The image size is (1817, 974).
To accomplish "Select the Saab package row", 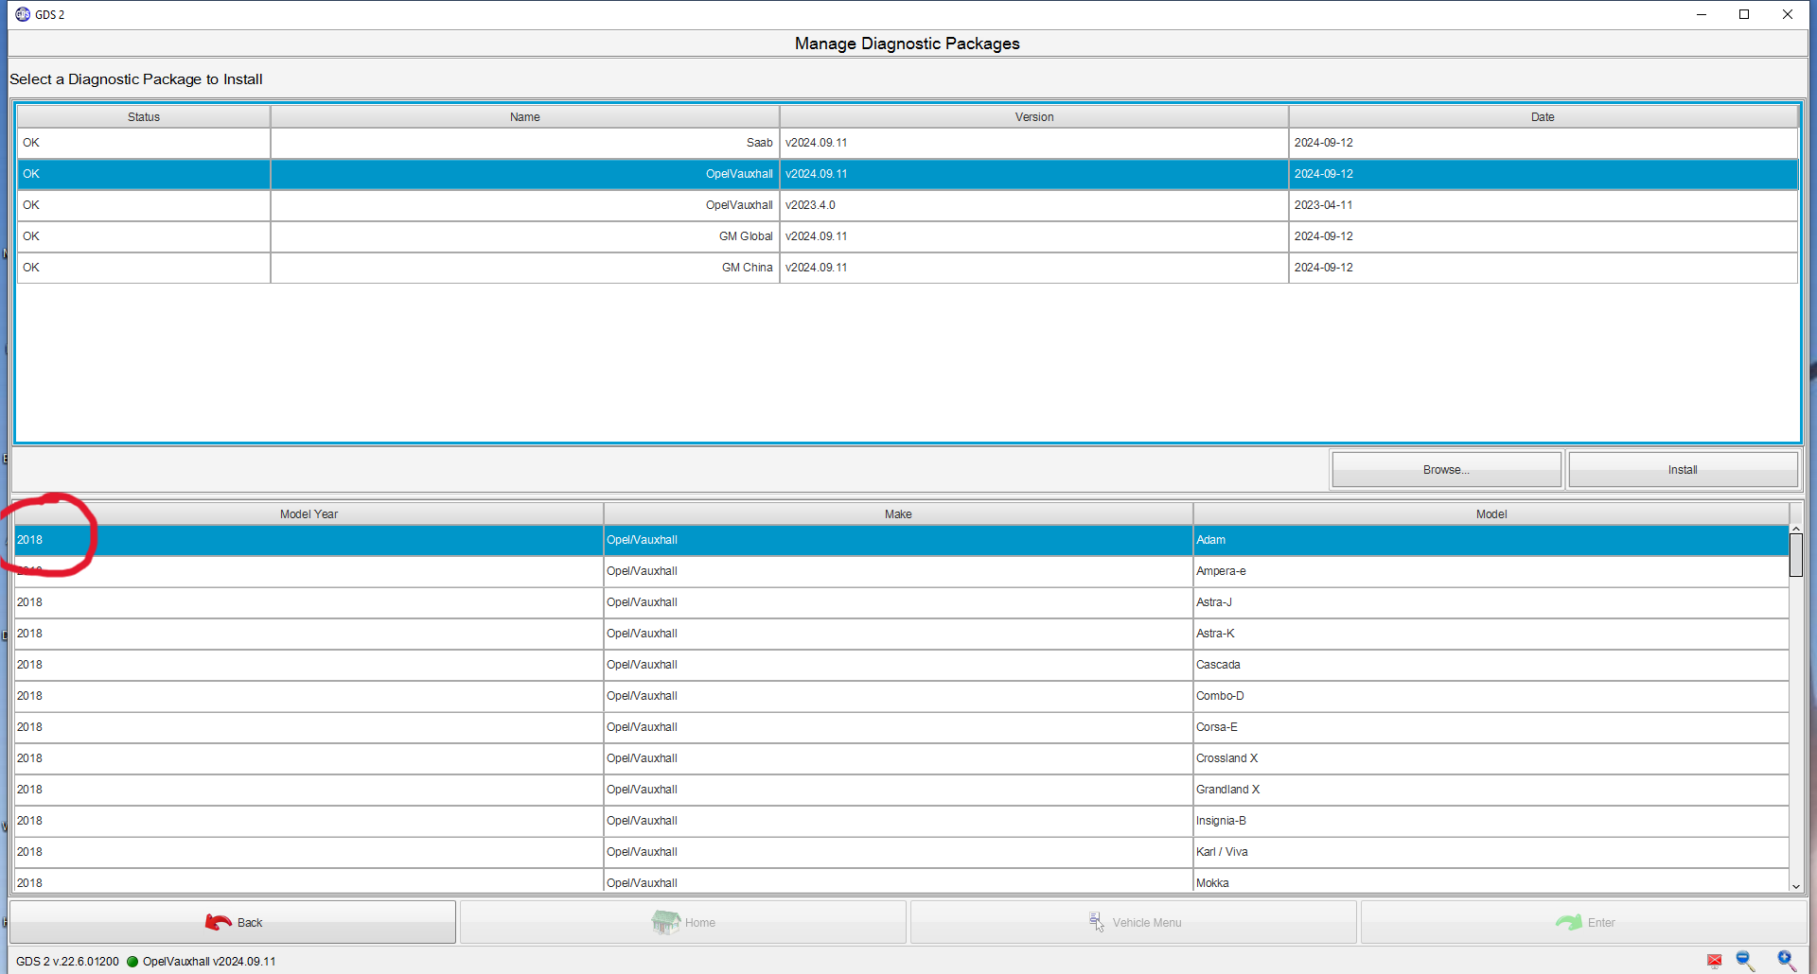I will point(908,143).
